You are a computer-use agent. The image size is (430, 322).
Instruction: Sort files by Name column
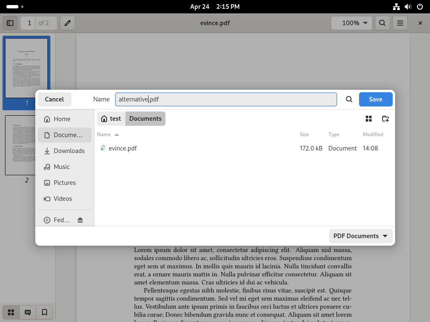[108, 135]
